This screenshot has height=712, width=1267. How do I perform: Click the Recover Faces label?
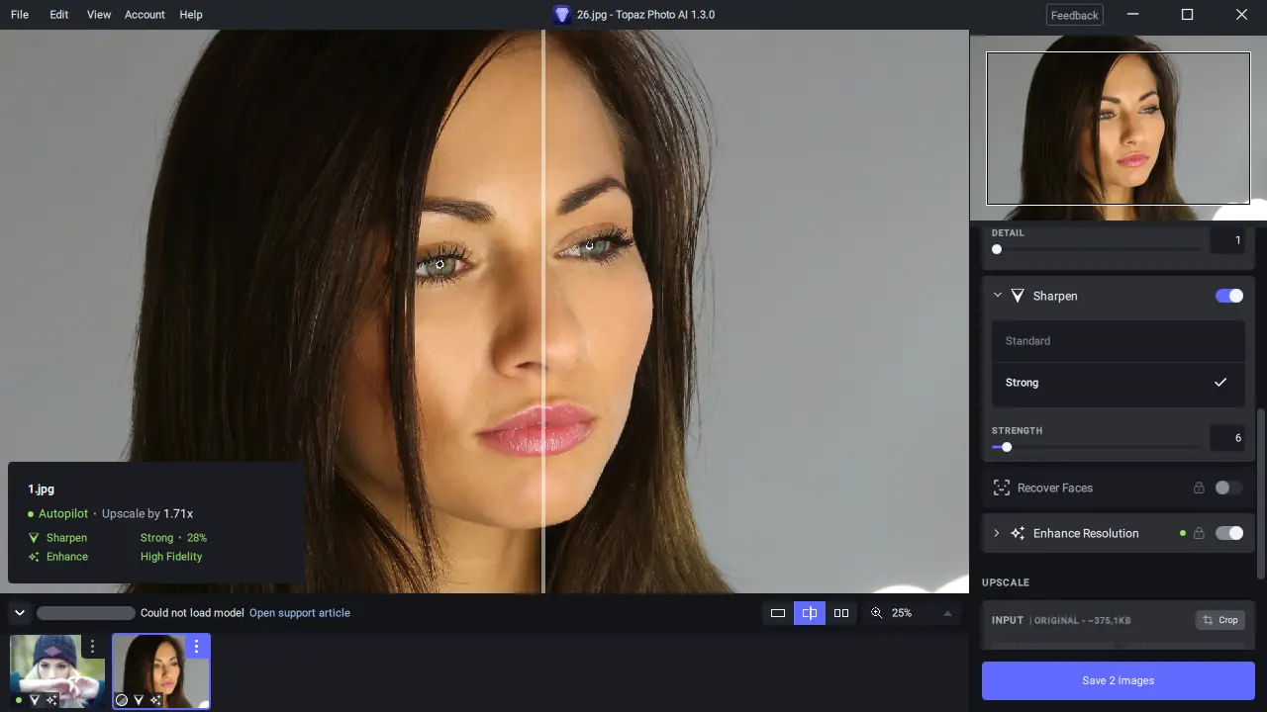pos(1055,488)
